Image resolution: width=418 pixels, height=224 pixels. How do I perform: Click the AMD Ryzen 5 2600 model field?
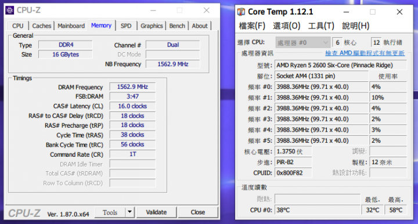tap(341, 65)
